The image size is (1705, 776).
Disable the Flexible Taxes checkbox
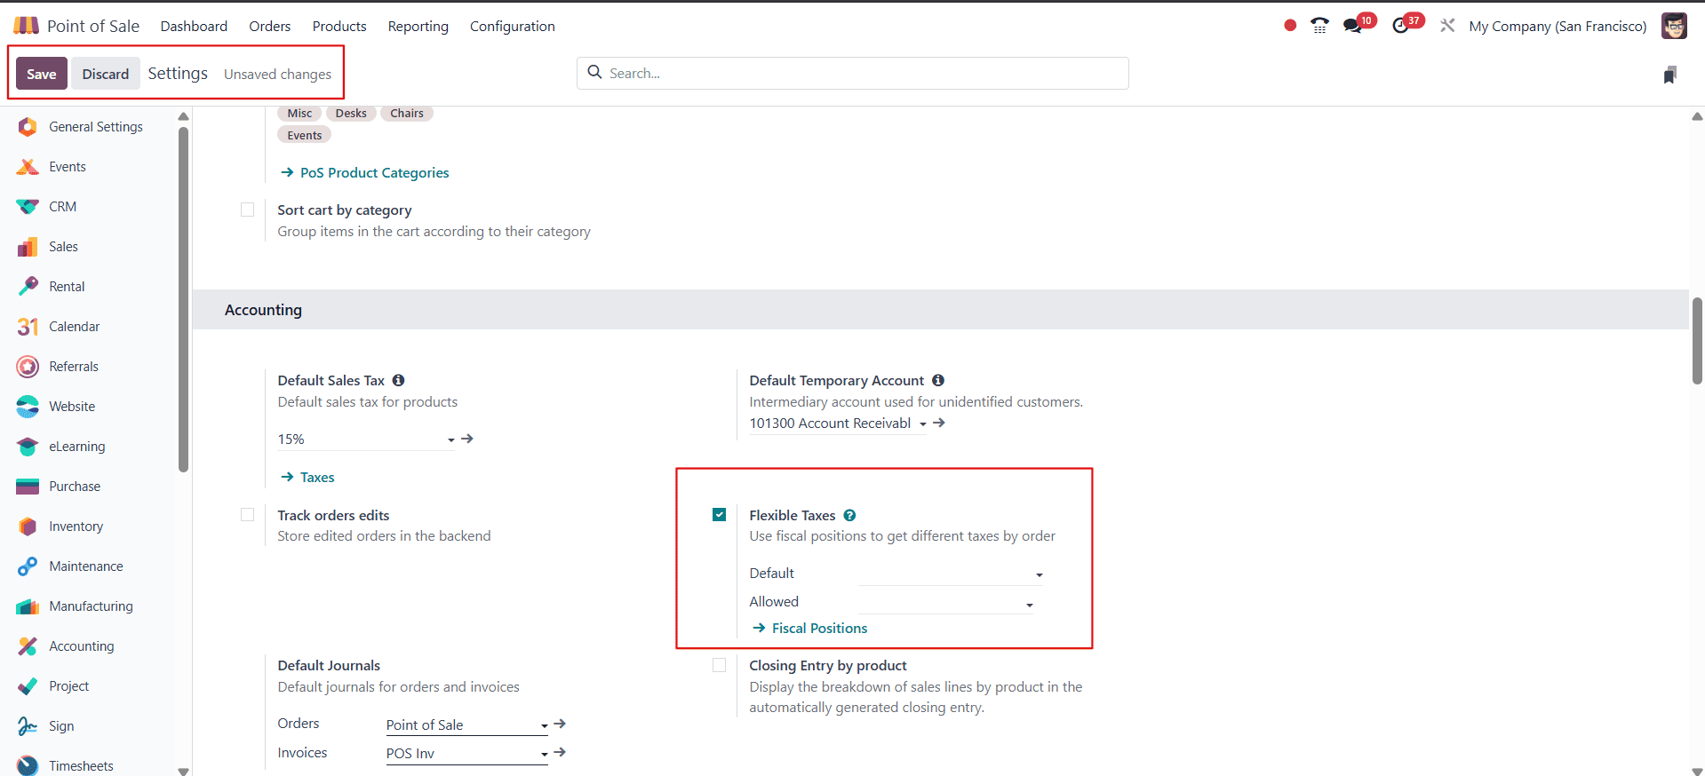[x=719, y=515]
